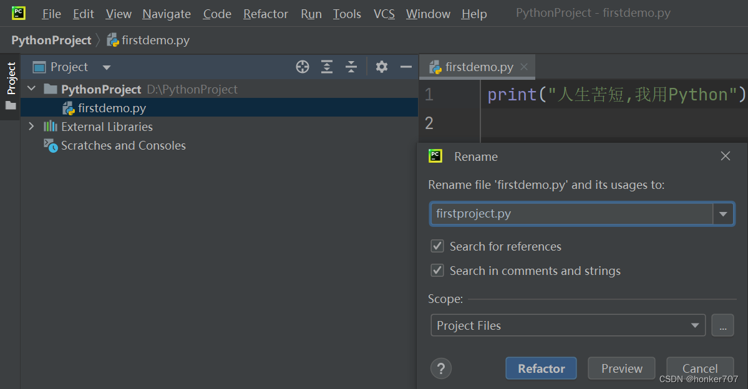748x389 pixels.
Task: Open the Code menu
Action: point(217,14)
